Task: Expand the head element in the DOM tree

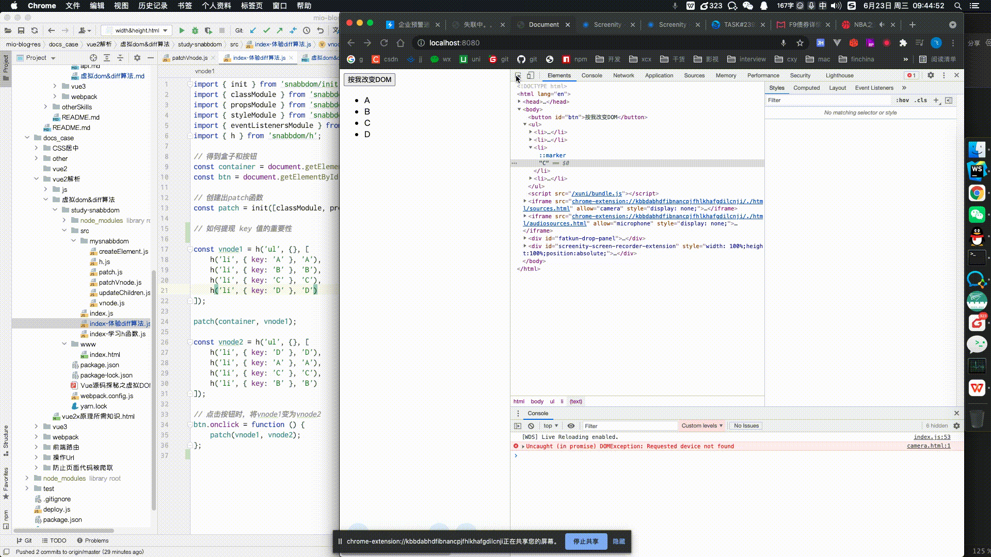Action: point(519,102)
